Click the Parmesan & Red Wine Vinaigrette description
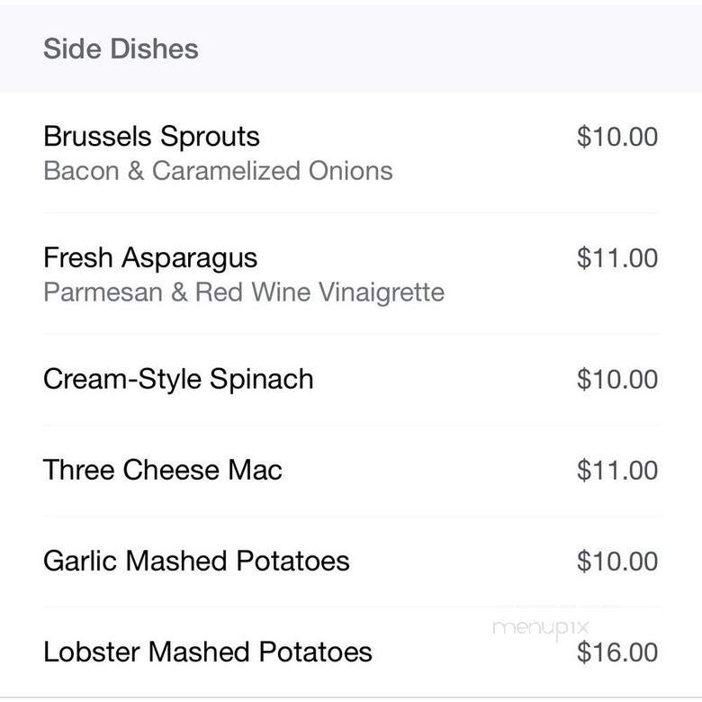702x702 pixels. [244, 292]
